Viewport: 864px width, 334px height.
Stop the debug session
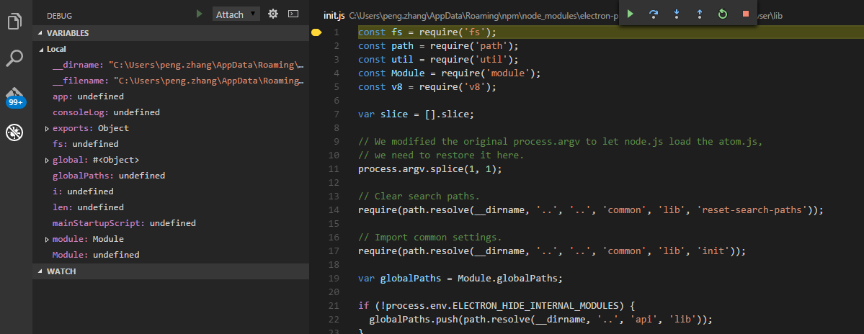pyautogui.click(x=746, y=14)
